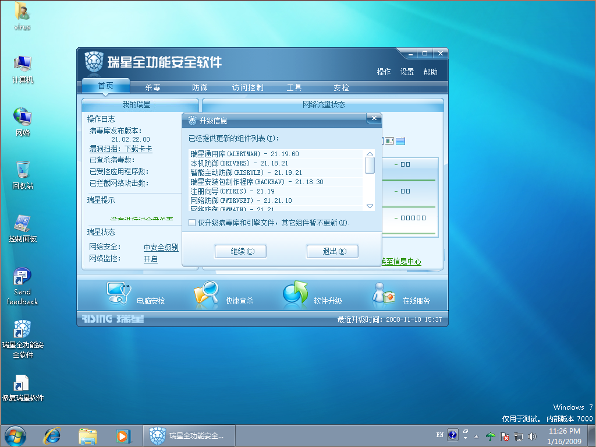Click the 漏洞扫描: 下载卡卡 link
Image resolution: width=596 pixels, height=447 pixels.
coord(121,149)
